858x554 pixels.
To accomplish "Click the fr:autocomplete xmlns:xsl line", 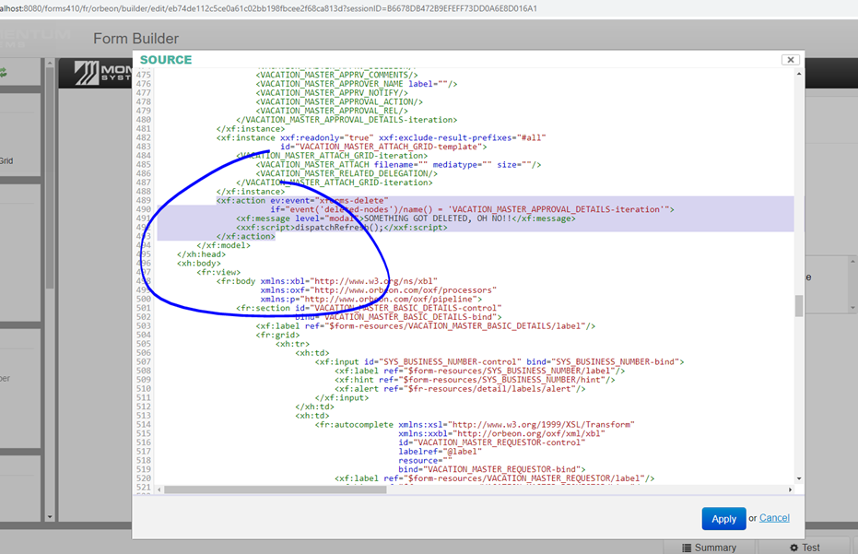I will (475, 425).
